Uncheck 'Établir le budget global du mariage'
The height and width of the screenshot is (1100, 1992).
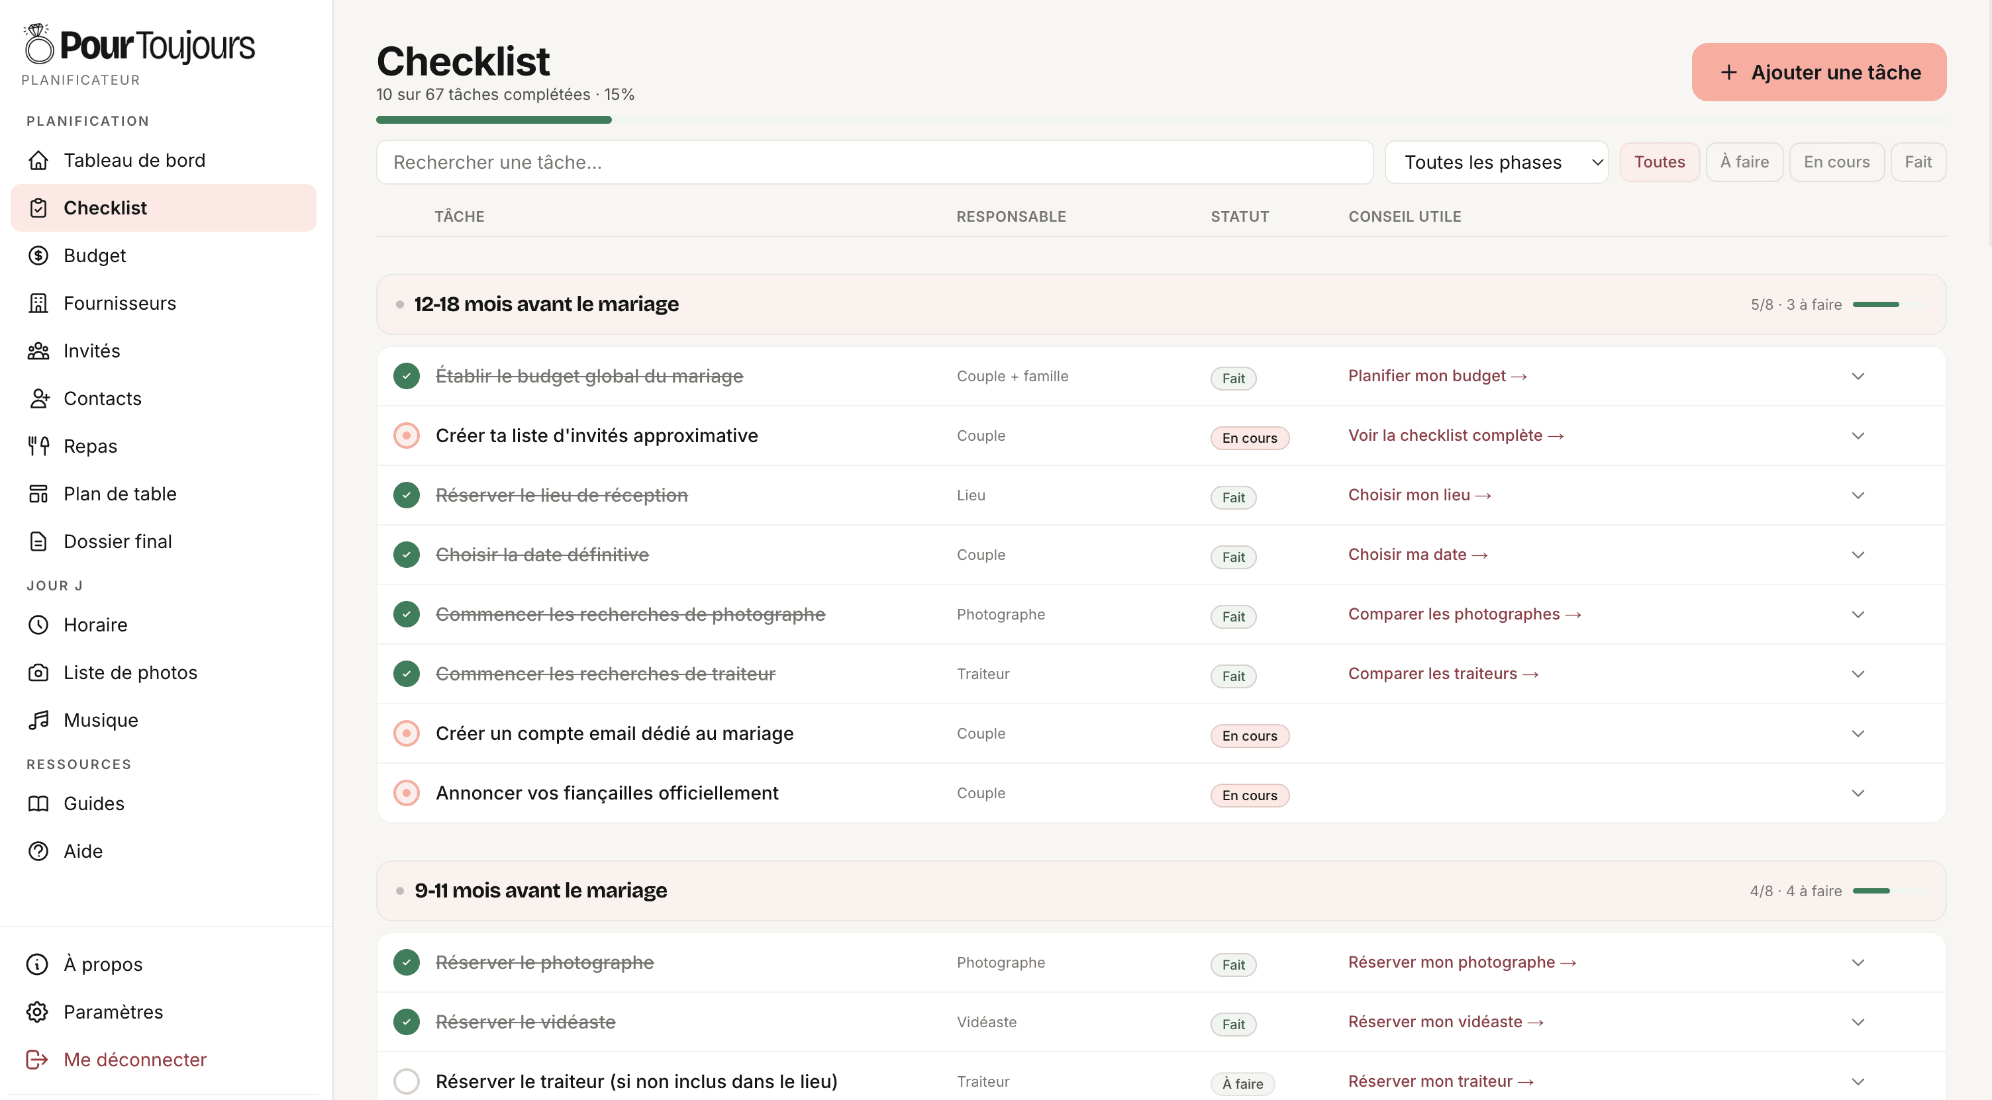(x=406, y=376)
